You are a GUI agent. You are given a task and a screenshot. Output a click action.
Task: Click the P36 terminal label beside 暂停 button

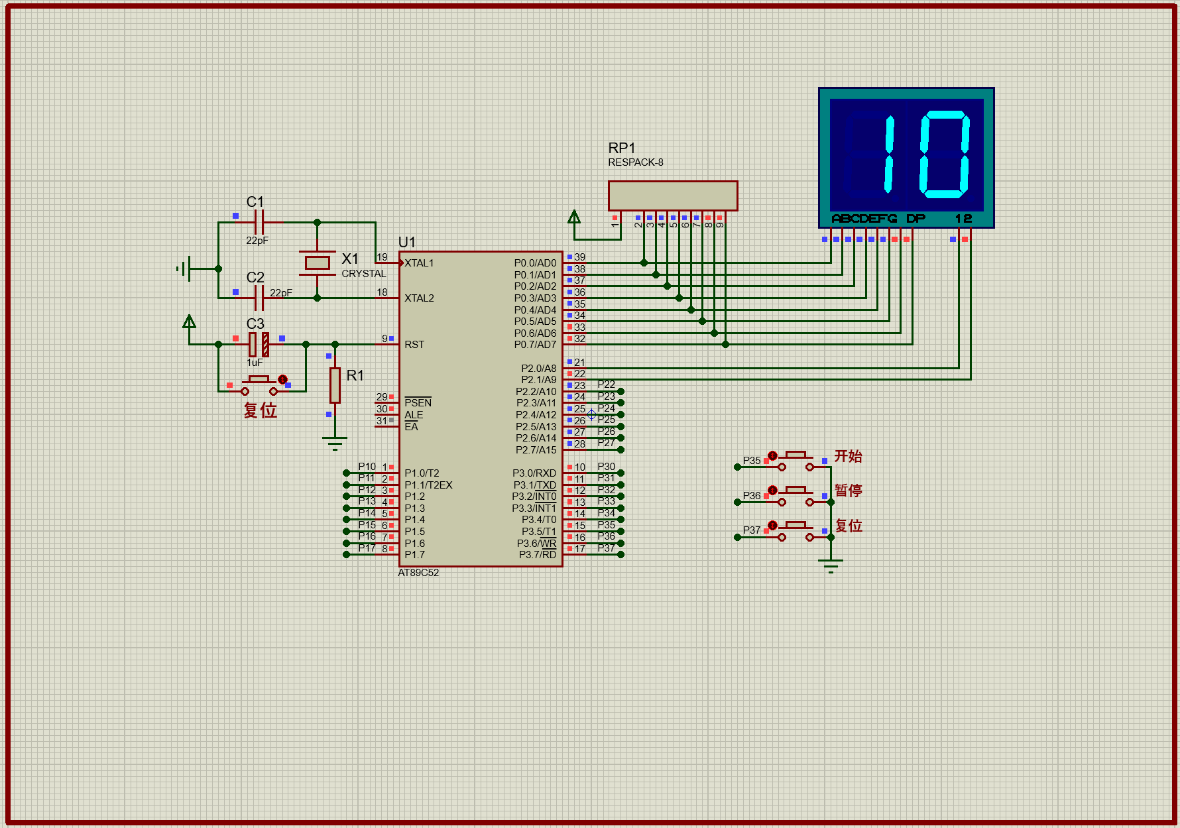click(752, 496)
